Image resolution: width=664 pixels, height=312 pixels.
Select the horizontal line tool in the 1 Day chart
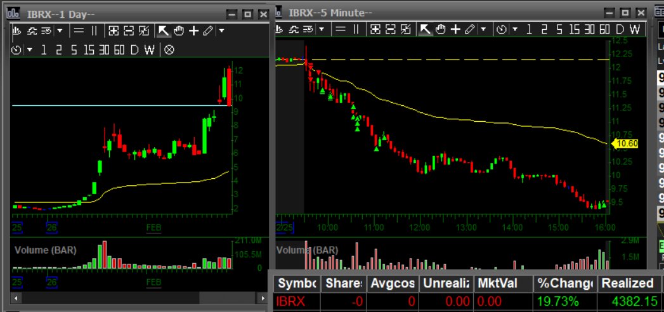click(x=79, y=30)
